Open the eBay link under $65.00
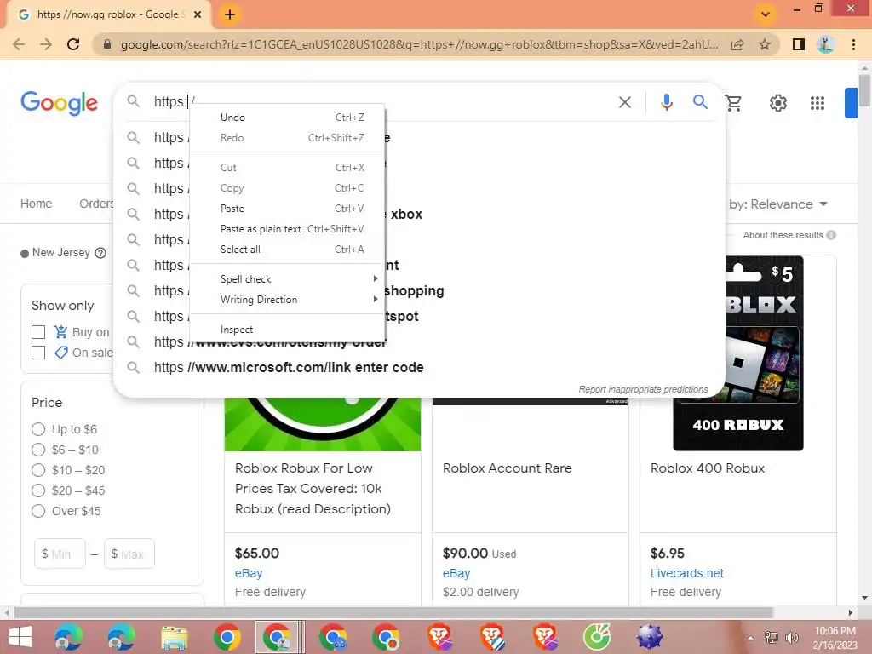The image size is (872, 654). click(249, 573)
